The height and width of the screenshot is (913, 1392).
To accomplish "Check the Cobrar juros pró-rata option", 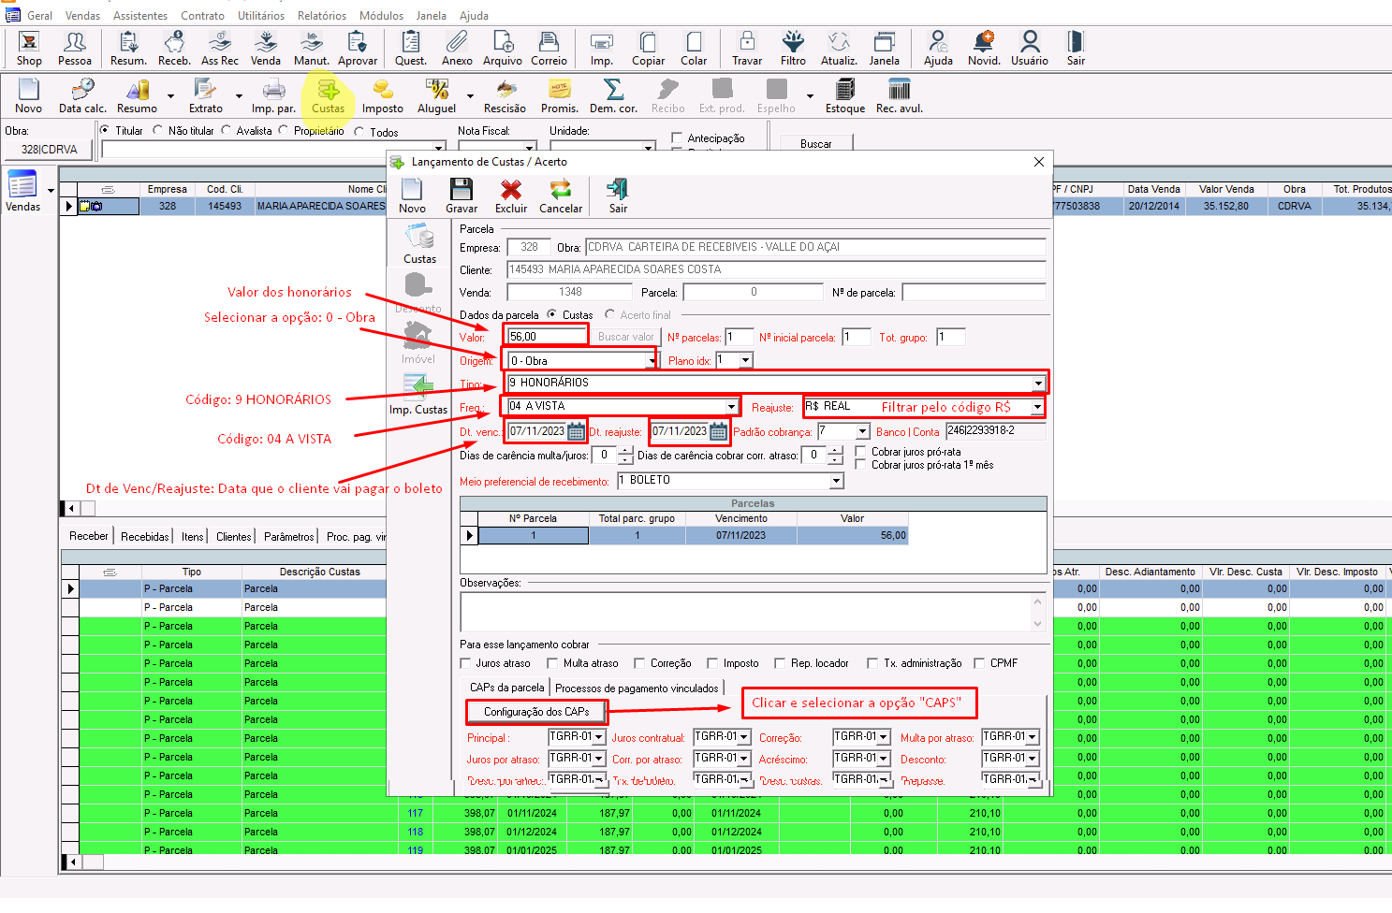I will (861, 452).
